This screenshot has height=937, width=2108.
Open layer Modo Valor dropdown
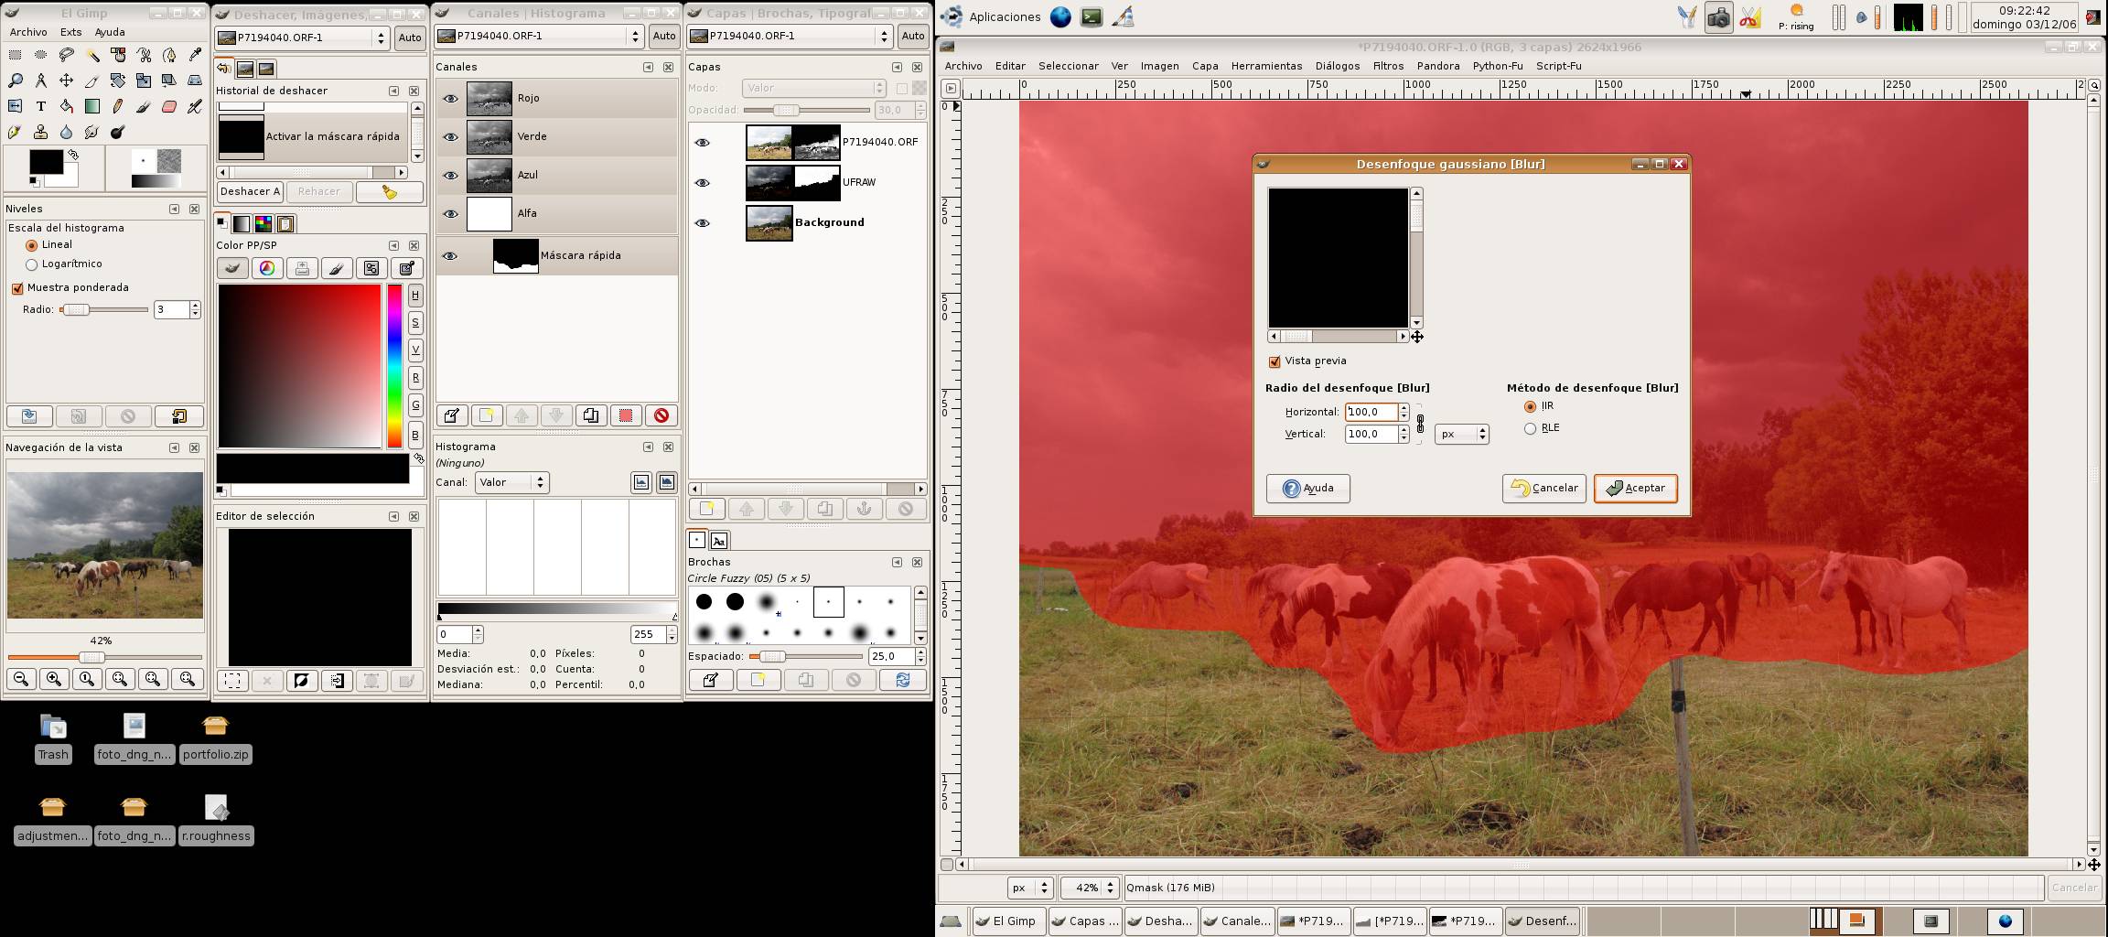point(813,88)
